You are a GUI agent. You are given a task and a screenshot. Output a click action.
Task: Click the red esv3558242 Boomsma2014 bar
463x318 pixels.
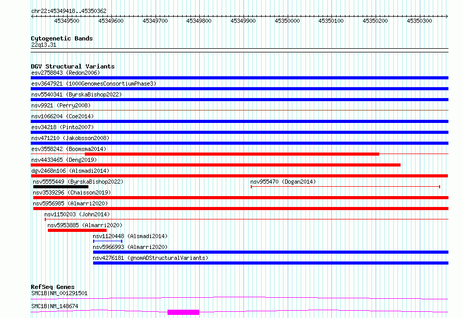click(232, 154)
